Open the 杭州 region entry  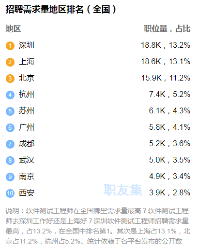pos(27,95)
